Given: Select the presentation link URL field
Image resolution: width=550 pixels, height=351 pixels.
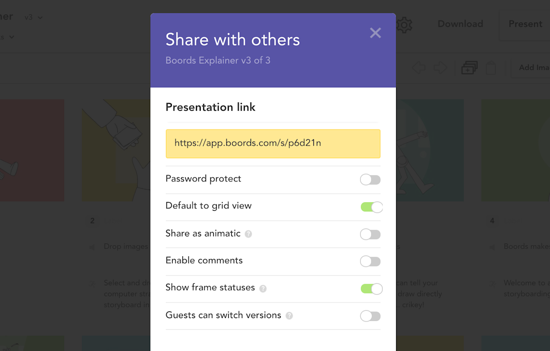Looking at the screenshot, I should [273, 144].
